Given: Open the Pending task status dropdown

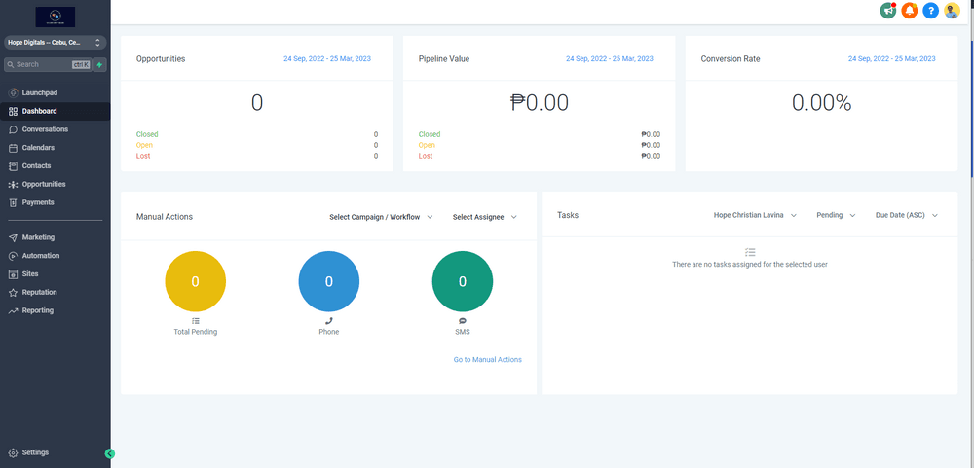Looking at the screenshot, I should click(x=836, y=215).
